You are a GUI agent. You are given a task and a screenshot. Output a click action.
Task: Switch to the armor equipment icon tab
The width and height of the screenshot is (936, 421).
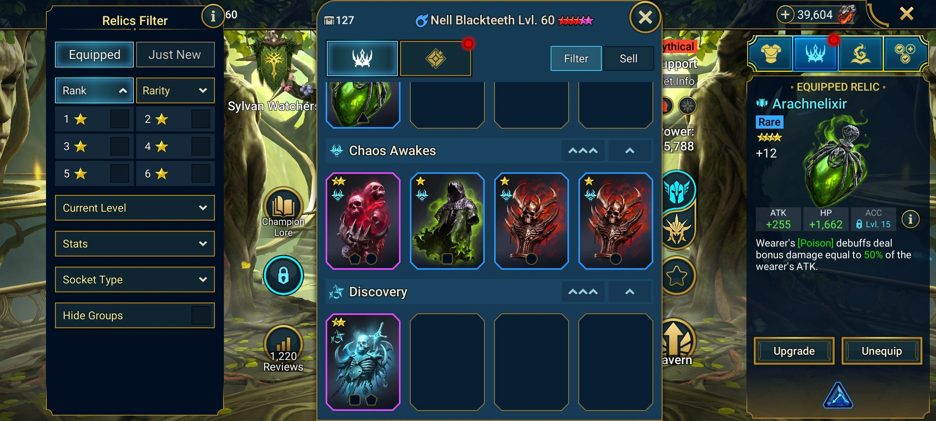(x=771, y=53)
